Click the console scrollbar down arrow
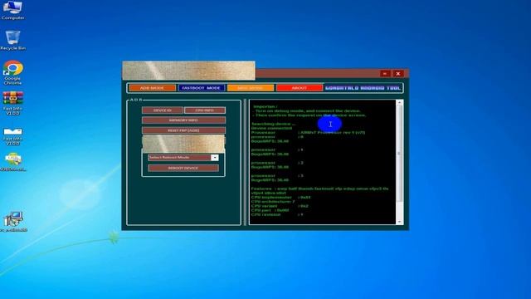531x299 pixels. click(x=399, y=222)
